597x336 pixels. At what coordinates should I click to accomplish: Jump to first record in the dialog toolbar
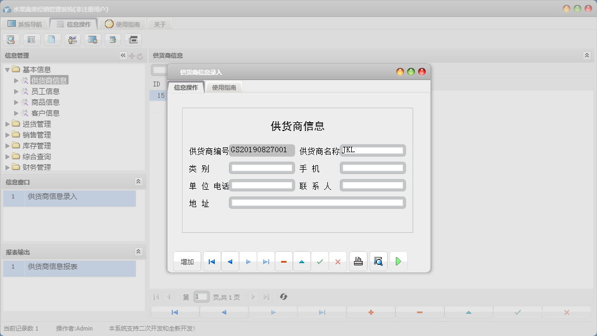[x=212, y=262]
